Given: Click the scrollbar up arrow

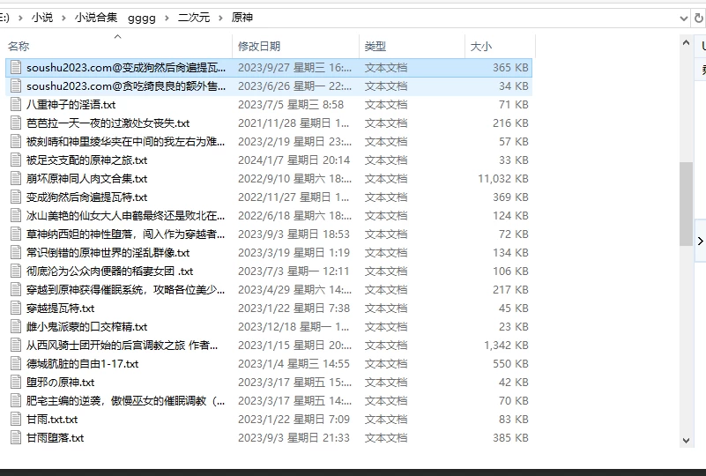Looking at the screenshot, I should pos(687,43).
